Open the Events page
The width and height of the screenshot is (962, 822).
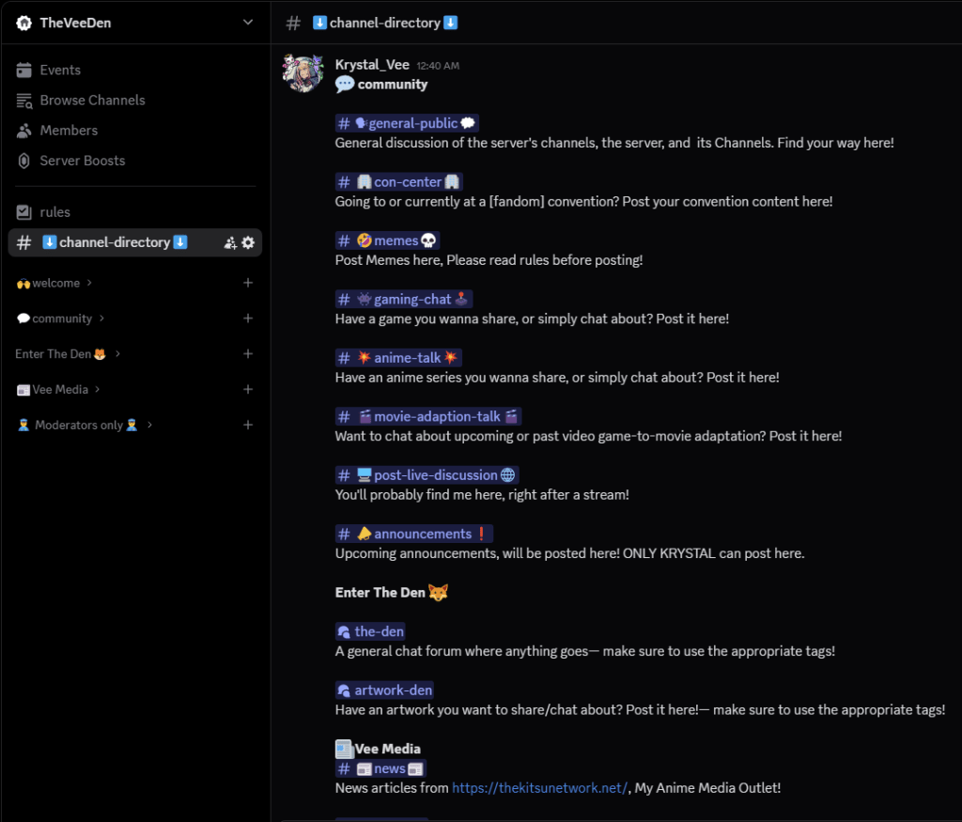pyautogui.click(x=60, y=70)
